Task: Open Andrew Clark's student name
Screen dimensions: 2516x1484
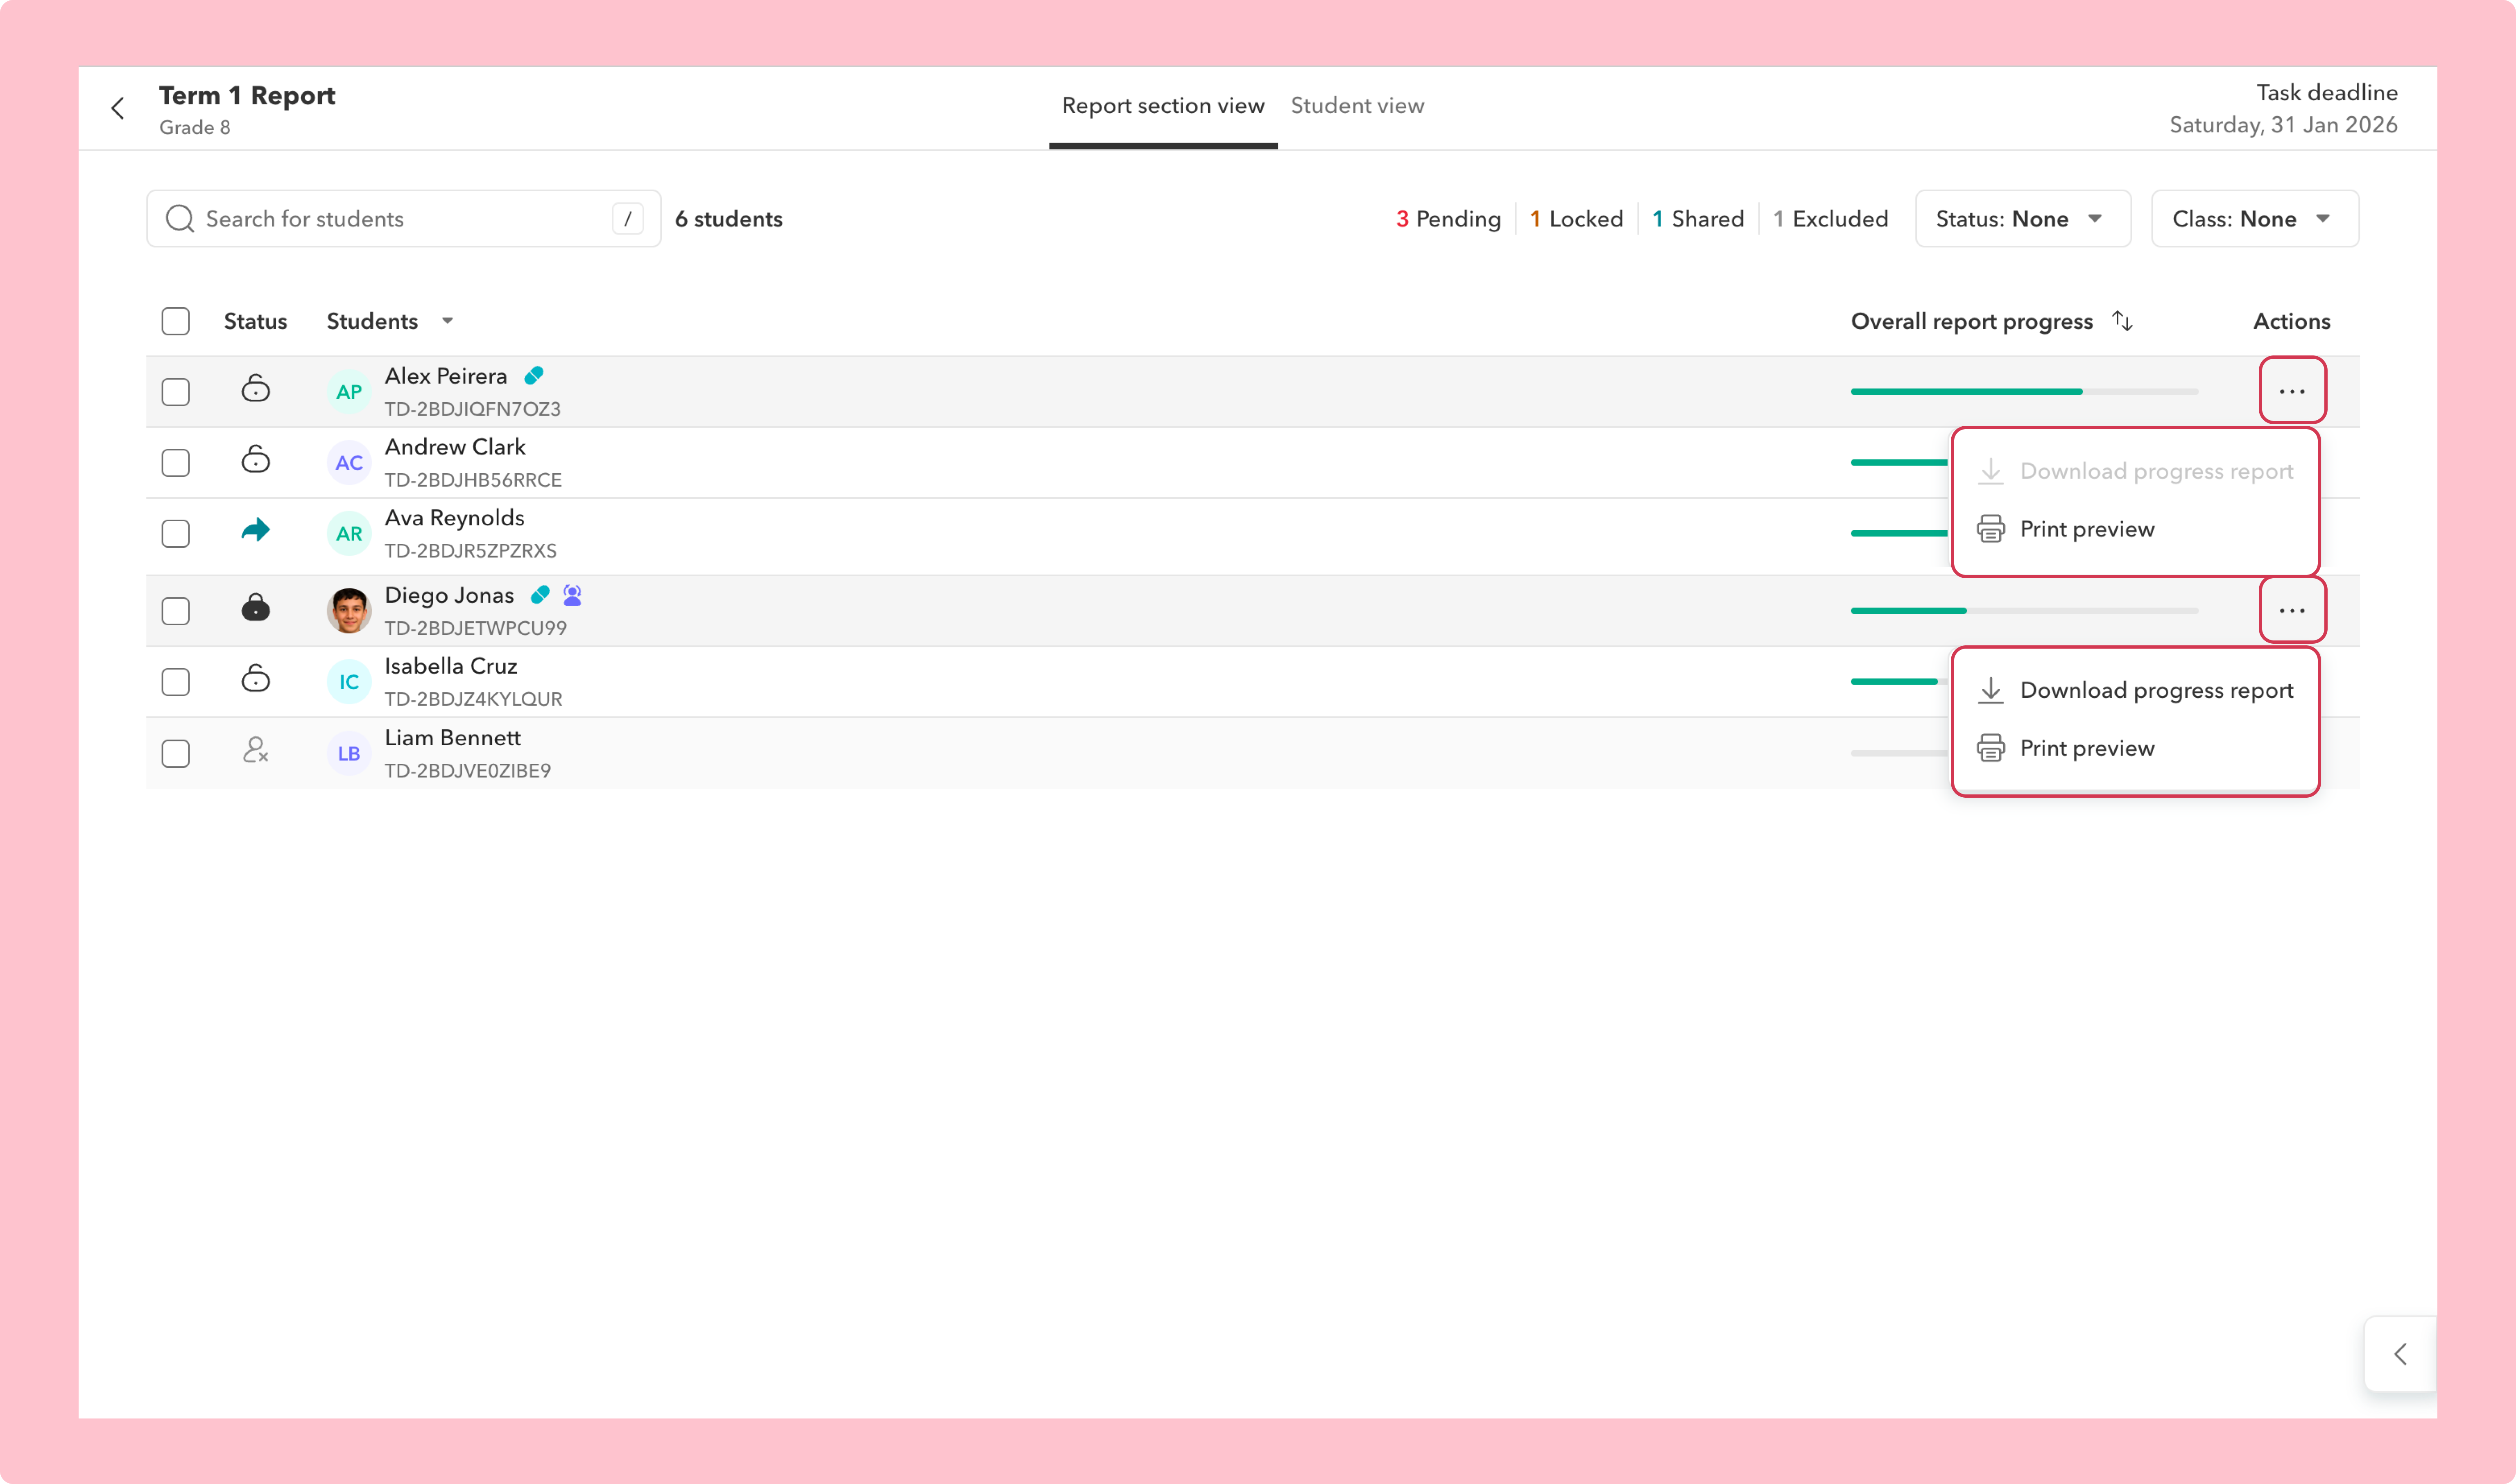Action: (x=455, y=447)
